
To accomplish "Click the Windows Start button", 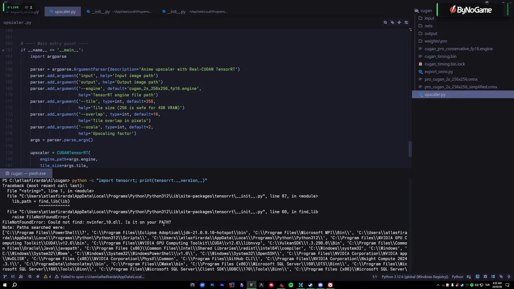I will 4,285.
